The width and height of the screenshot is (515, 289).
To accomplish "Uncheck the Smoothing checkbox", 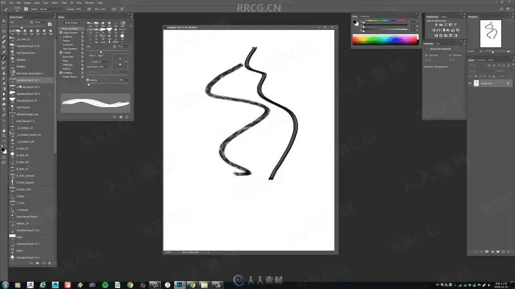I will tap(61, 73).
